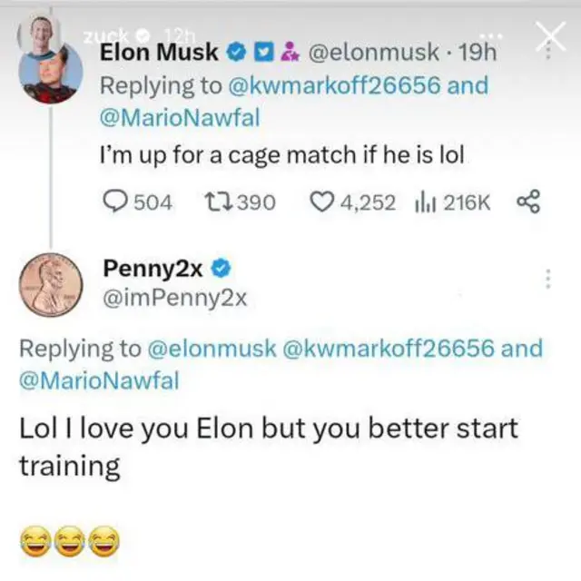Click the share icon on Elon's tweet
Image resolution: width=581 pixels, height=581 pixels.
tap(527, 202)
